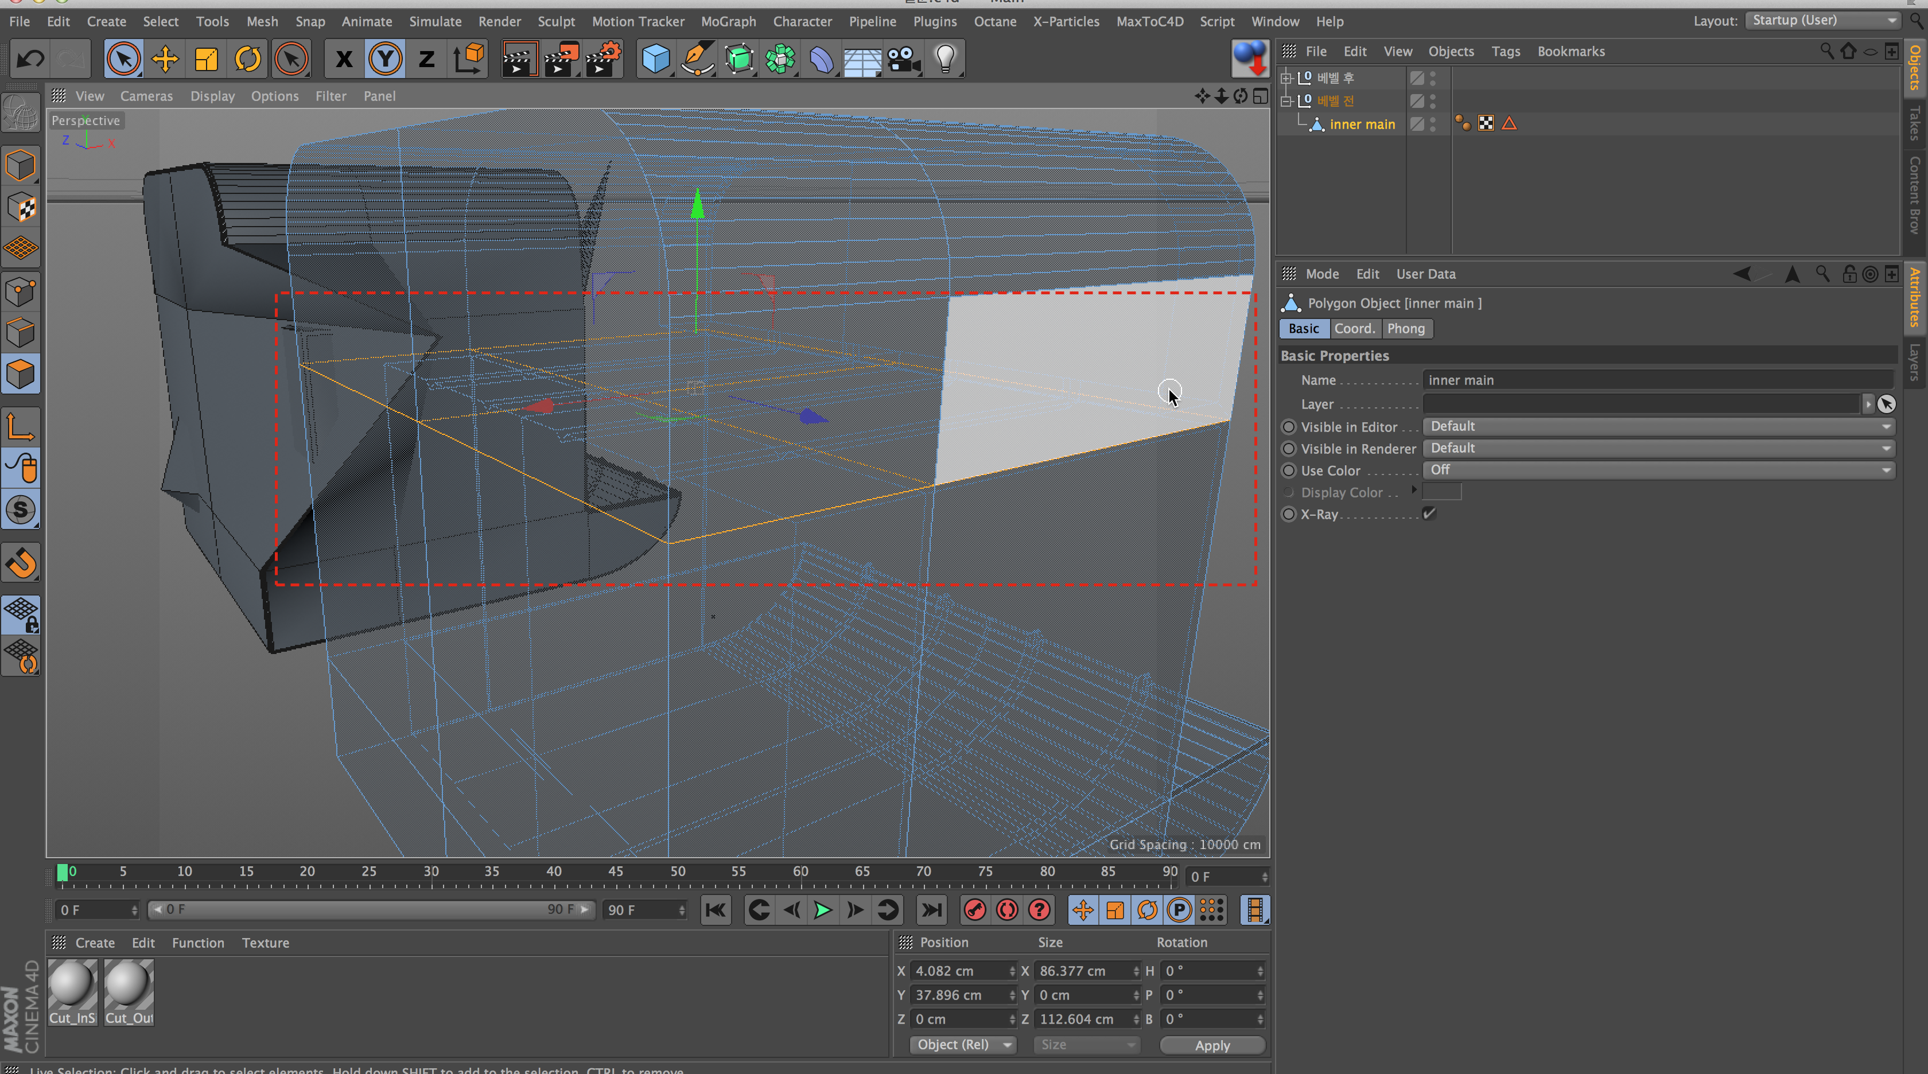Toggle the Z axis lock

426,59
